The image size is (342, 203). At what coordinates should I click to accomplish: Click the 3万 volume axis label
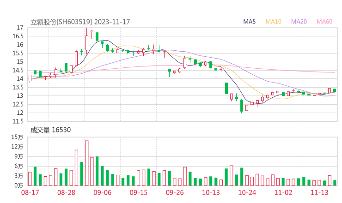point(19,176)
